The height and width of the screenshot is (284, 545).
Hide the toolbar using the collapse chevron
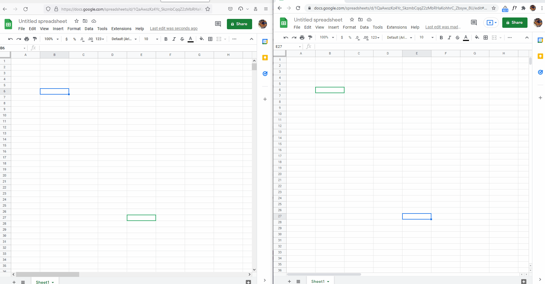pyautogui.click(x=252, y=39)
